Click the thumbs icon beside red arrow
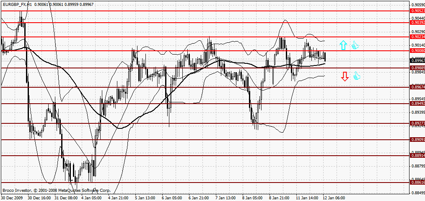 [357, 76]
